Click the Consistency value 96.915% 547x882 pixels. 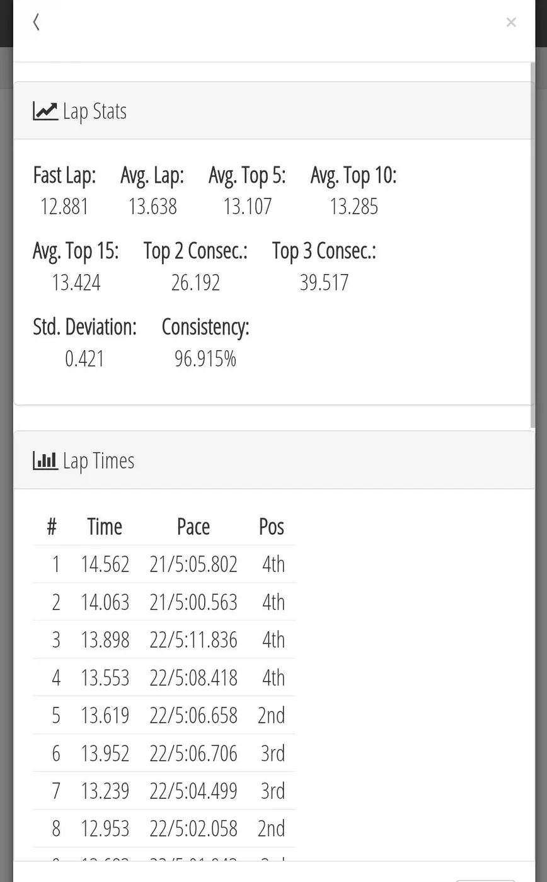[x=205, y=359]
